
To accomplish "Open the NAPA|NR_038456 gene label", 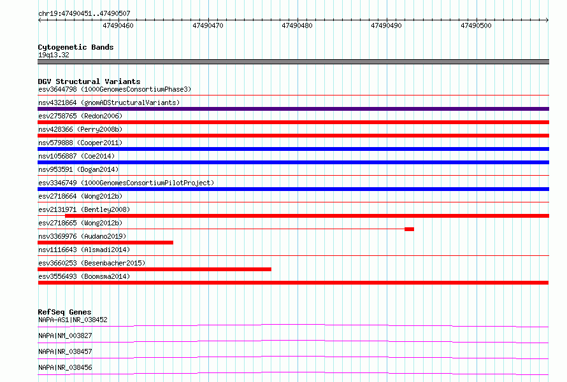I will click(65, 367).
